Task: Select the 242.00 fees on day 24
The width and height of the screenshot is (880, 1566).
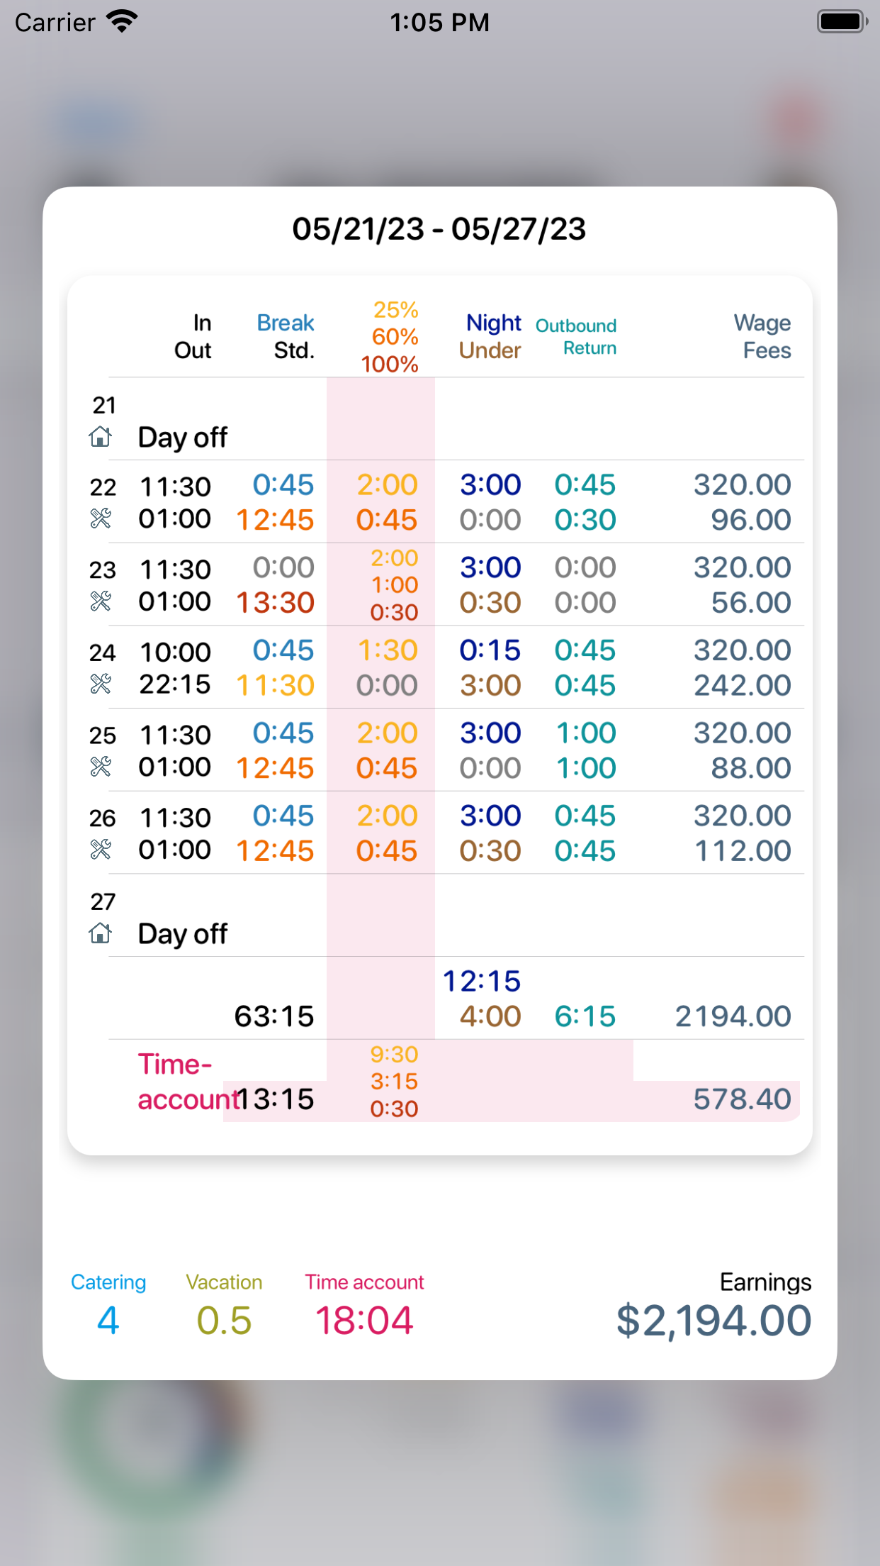Action: pos(742,685)
